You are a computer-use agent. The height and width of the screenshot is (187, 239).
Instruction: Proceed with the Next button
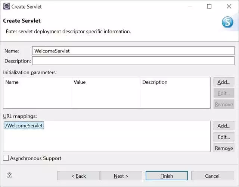pyautogui.click(x=121, y=176)
